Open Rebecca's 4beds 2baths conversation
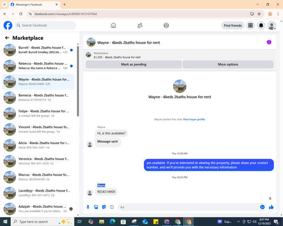The height and width of the screenshot is (226, 283). [x=38, y=66]
